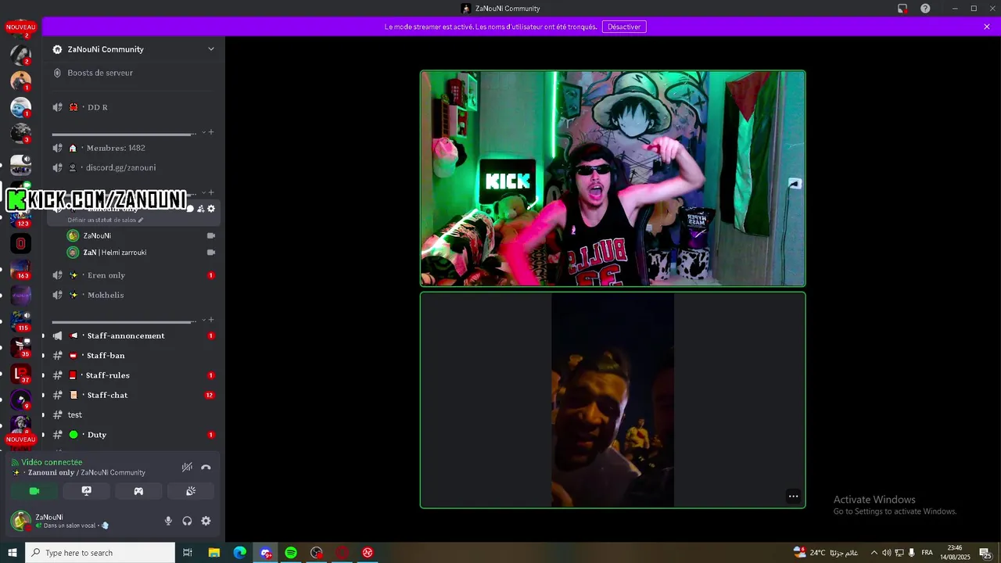The height and width of the screenshot is (563, 1001).
Task: Open the soundboard button
Action: pos(191,491)
